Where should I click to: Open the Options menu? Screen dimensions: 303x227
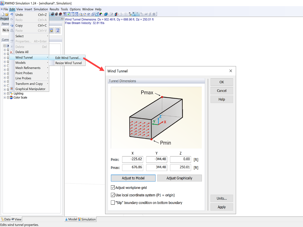(75, 9)
